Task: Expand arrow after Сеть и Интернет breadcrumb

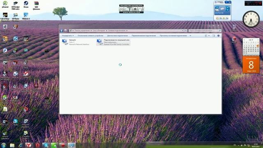Action: (x=106, y=30)
